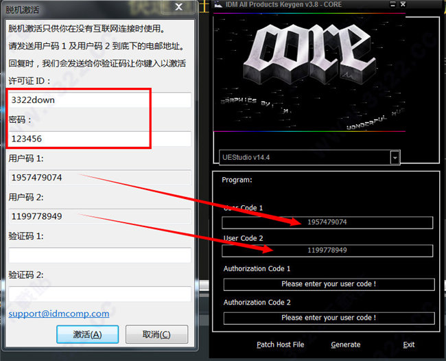Click the 验证码 2: label

pyautogui.click(x=26, y=275)
